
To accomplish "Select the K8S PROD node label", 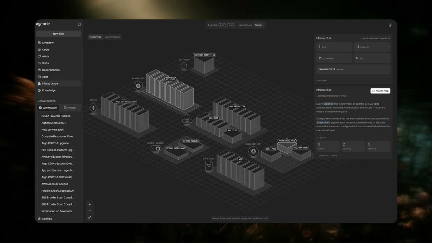I will point(170,79).
